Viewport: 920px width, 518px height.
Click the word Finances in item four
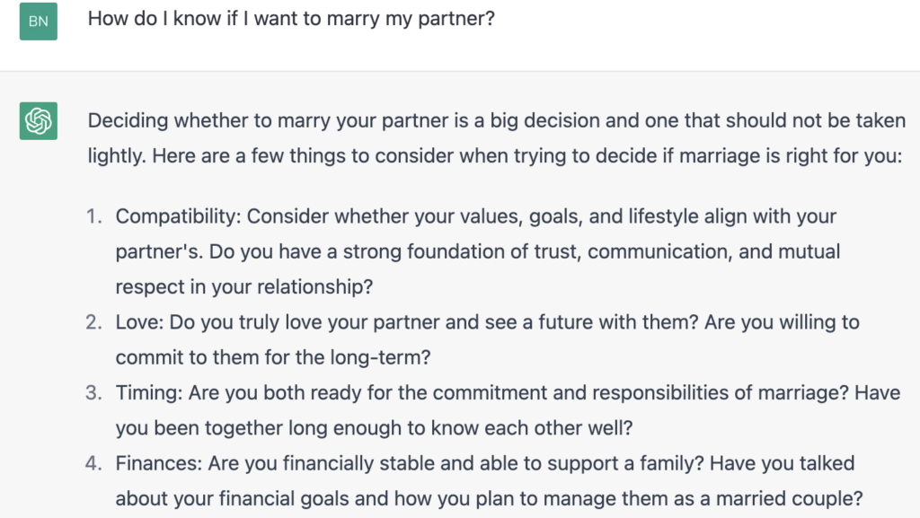(x=158, y=463)
